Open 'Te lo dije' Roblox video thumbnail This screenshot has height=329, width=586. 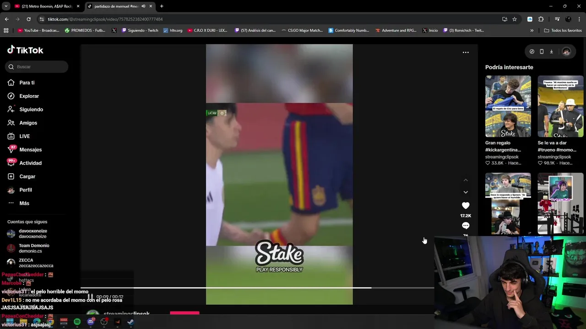click(x=560, y=203)
